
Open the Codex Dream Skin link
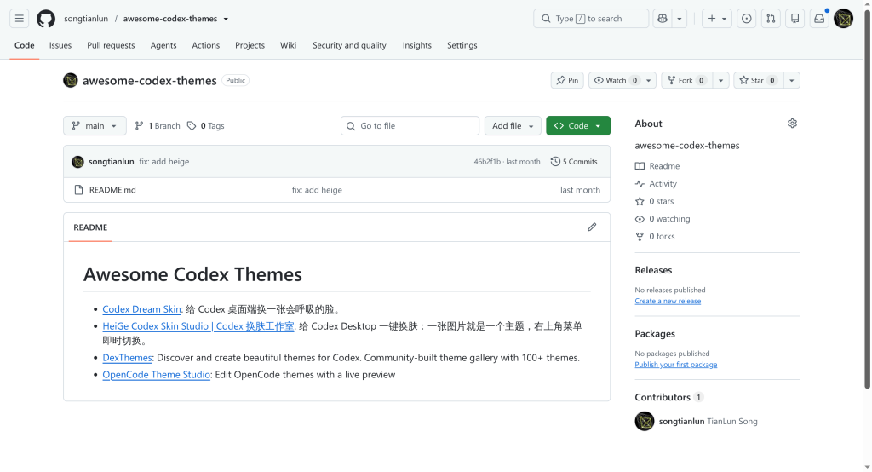[142, 309]
